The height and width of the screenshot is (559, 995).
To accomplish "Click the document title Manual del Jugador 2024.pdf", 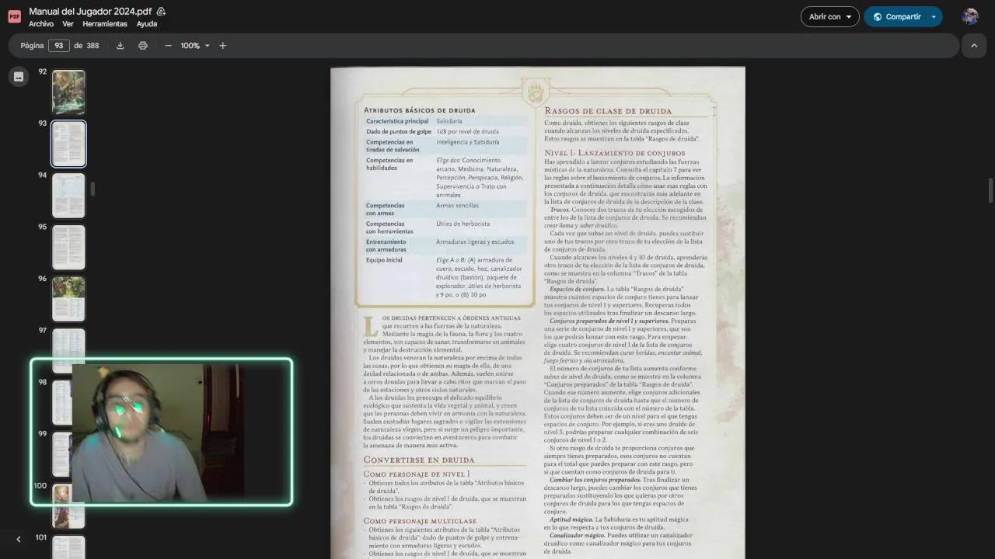I will click(x=90, y=12).
